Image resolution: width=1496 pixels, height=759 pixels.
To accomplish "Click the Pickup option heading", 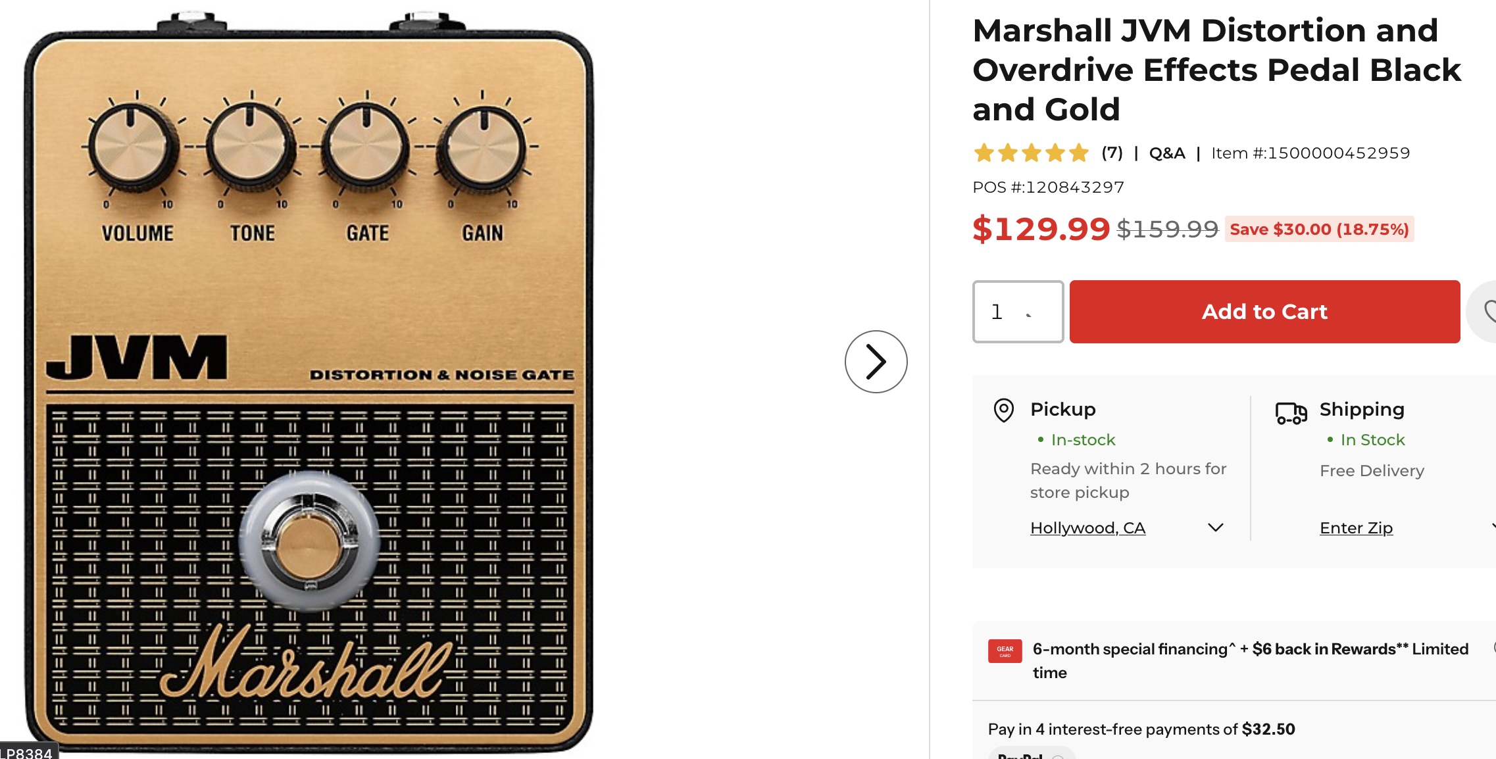I will (1062, 409).
